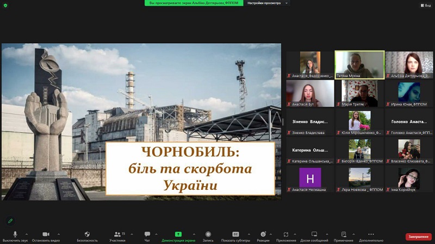
Task: Expand the arrow next to Выключить звук
Action: 26,234
